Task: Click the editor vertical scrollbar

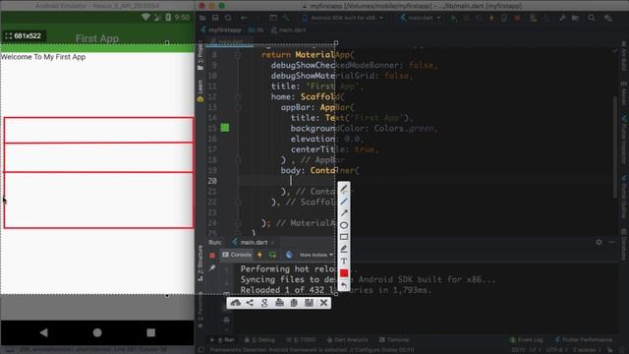Action: click(x=615, y=147)
